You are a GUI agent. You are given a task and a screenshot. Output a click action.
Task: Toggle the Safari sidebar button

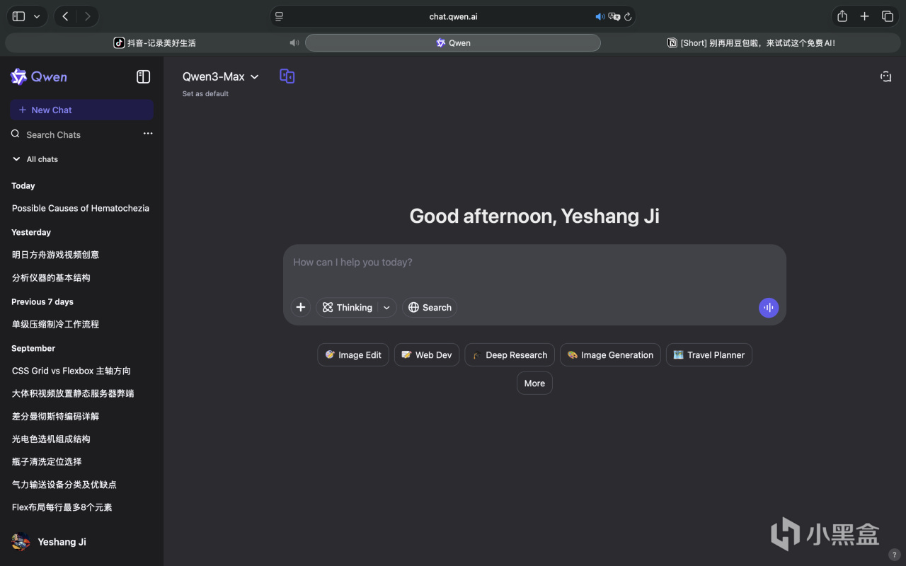(19, 16)
